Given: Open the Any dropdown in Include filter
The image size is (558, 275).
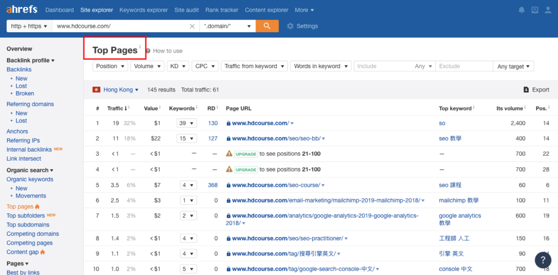Looking at the screenshot, I should tap(423, 66).
